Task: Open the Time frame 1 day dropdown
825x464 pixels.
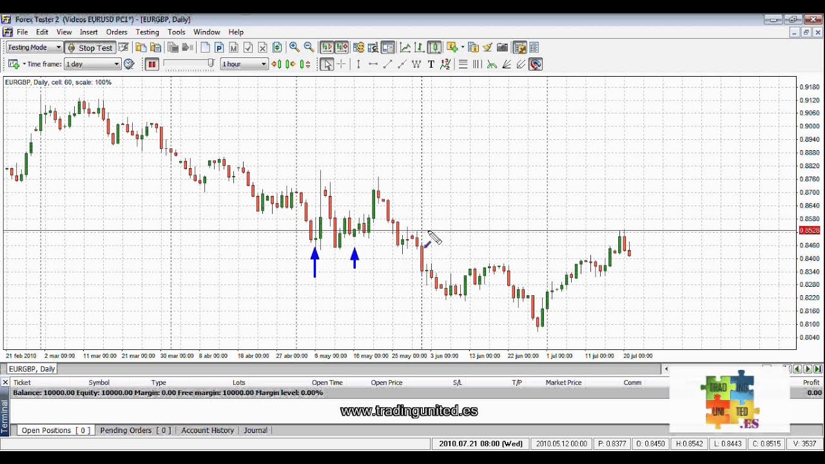Action: (93, 64)
